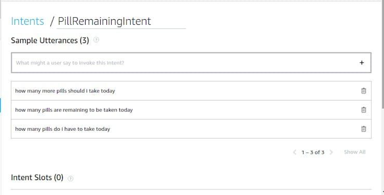Viewport: 384px width, 195px height.
Task: Open Intent Slots help icon
Action: 71,178
